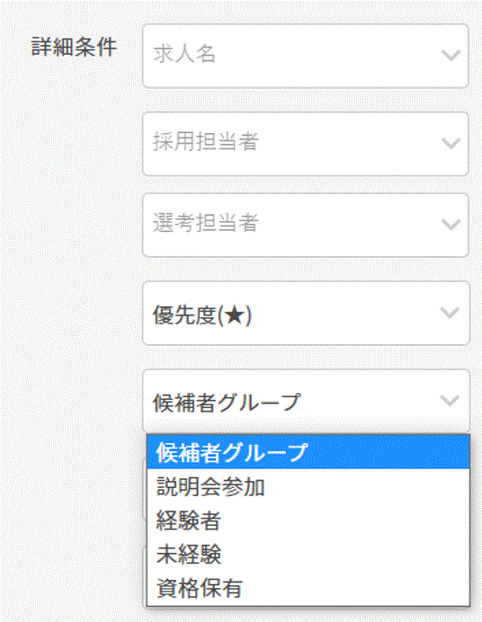The width and height of the screenshot is (482, 622).
Task: Pick the 未経験 option
Action: 308,555
